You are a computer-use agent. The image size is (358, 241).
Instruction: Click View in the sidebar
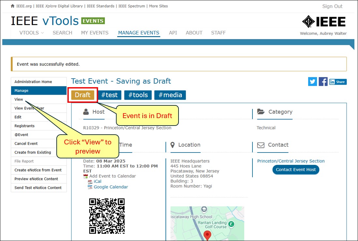39,100
